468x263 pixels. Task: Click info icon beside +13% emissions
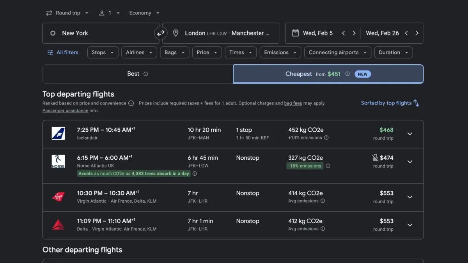[x=326, y=138]
